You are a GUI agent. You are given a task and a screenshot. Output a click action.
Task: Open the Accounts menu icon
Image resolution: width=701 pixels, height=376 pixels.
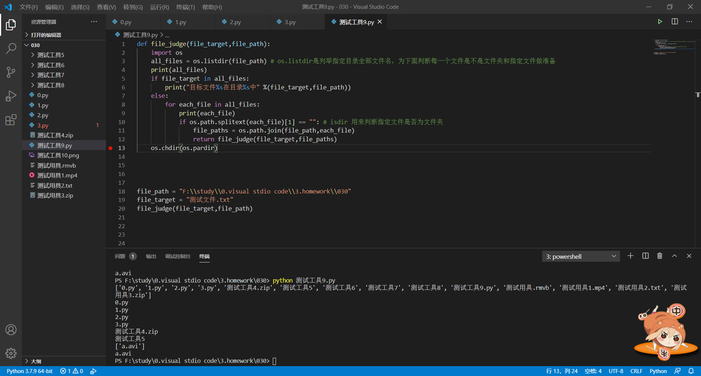click(x=11, y=330)
